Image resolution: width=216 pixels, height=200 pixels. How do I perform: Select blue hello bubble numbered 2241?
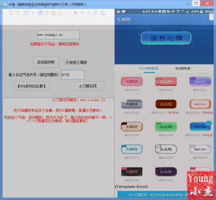[x=200, y=126]
